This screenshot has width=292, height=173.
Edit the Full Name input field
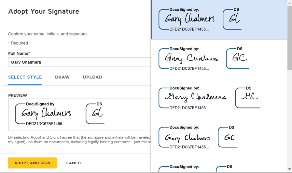pyautogui.click(x=79, y=62)
